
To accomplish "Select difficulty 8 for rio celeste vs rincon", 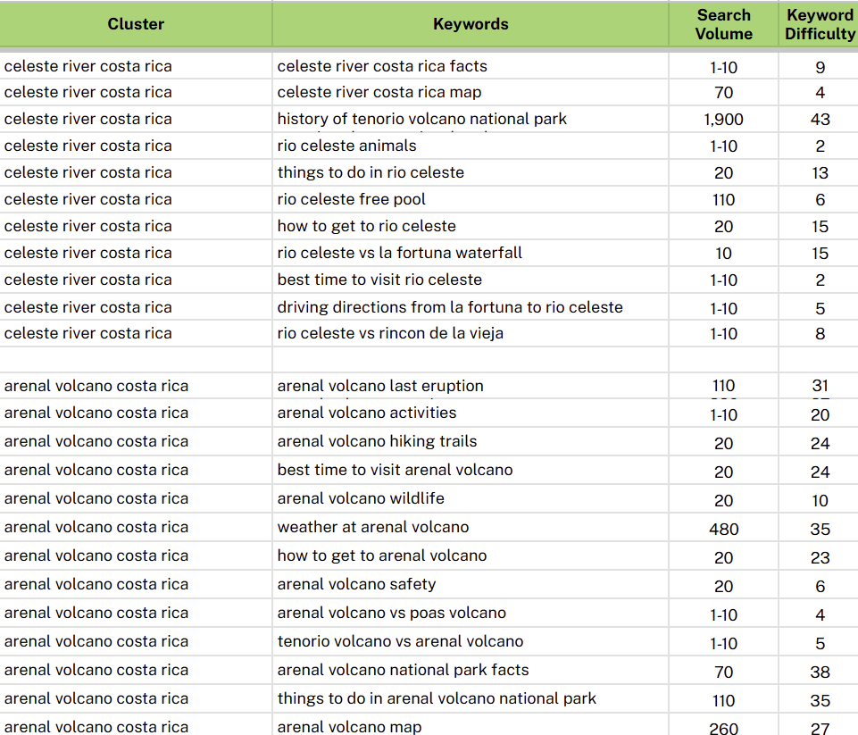I will tap(819, 334).
